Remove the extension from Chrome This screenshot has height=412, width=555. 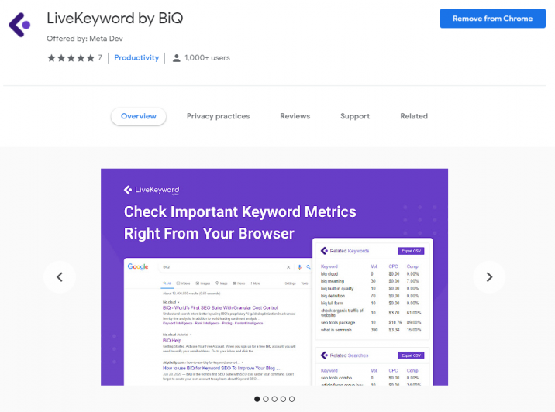click(492, 19)
